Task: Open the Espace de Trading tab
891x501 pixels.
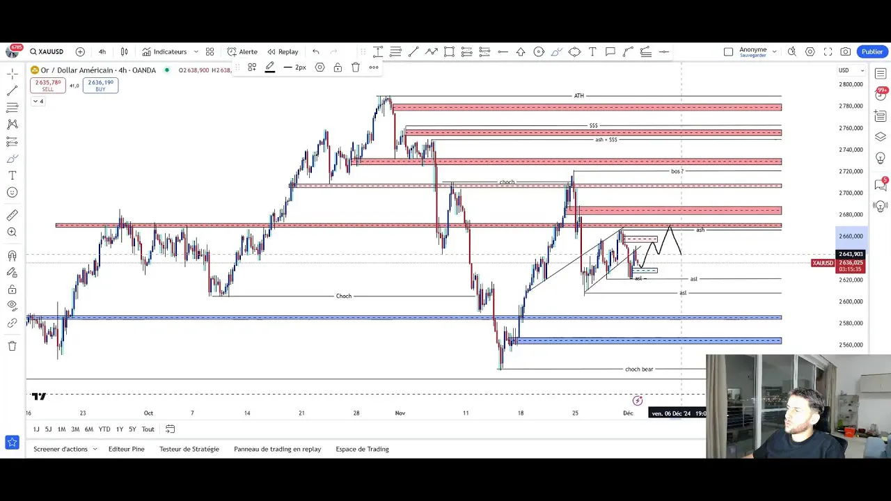Action: pos(362,449)
